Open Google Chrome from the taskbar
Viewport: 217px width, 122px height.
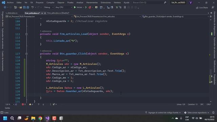click(x=40, y=118)
